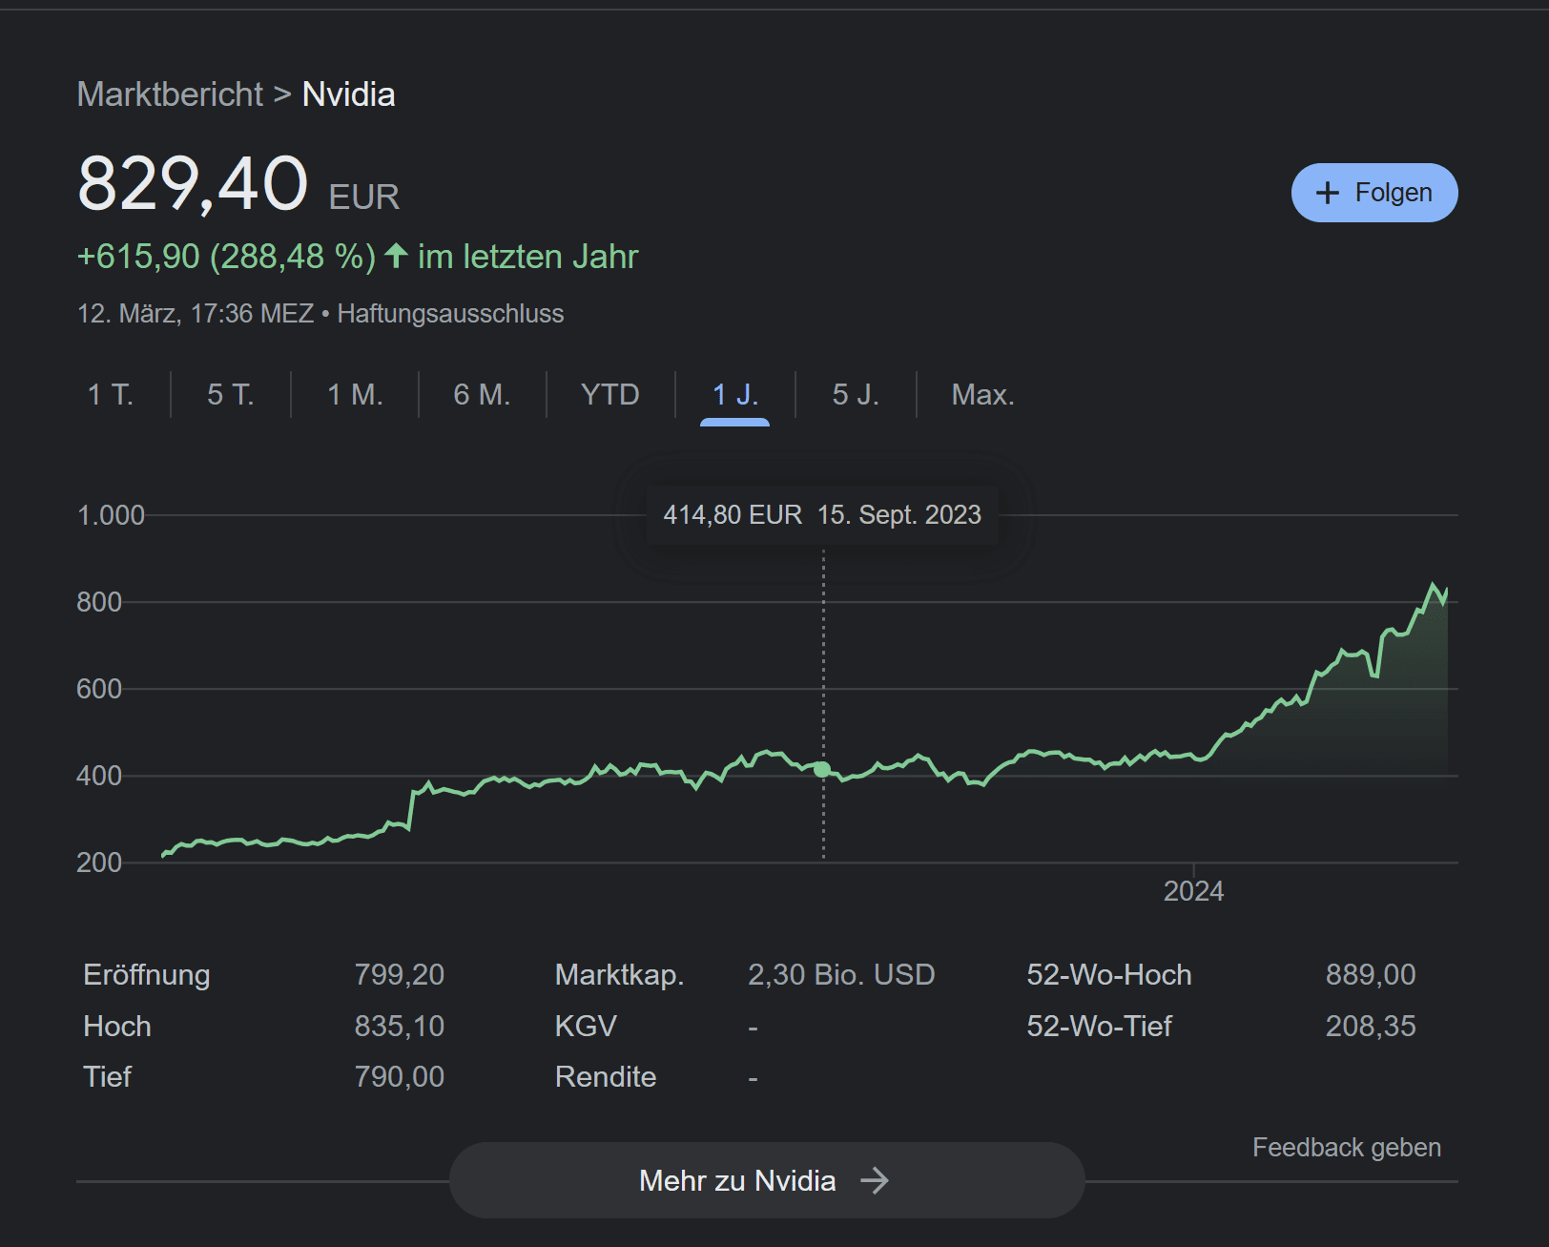The height and width of the screenshot is (1247, 1549).
Task: Click the green data point on the chart
Action: pos(822,769)
